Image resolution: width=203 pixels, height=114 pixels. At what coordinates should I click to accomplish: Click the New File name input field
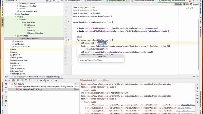tap(101, 60)
